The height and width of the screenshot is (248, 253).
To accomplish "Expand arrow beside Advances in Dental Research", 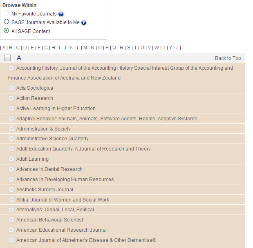I will [x=11, y=169].
